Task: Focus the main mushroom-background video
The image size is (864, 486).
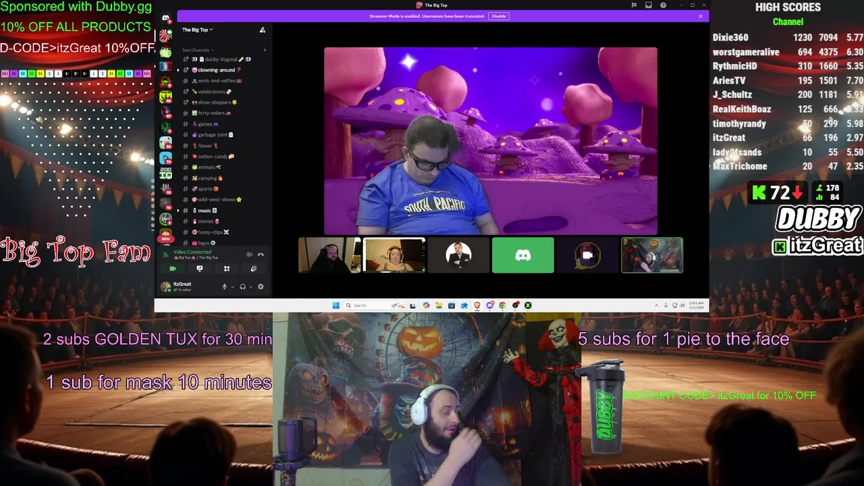Action: tap(491, 141)
